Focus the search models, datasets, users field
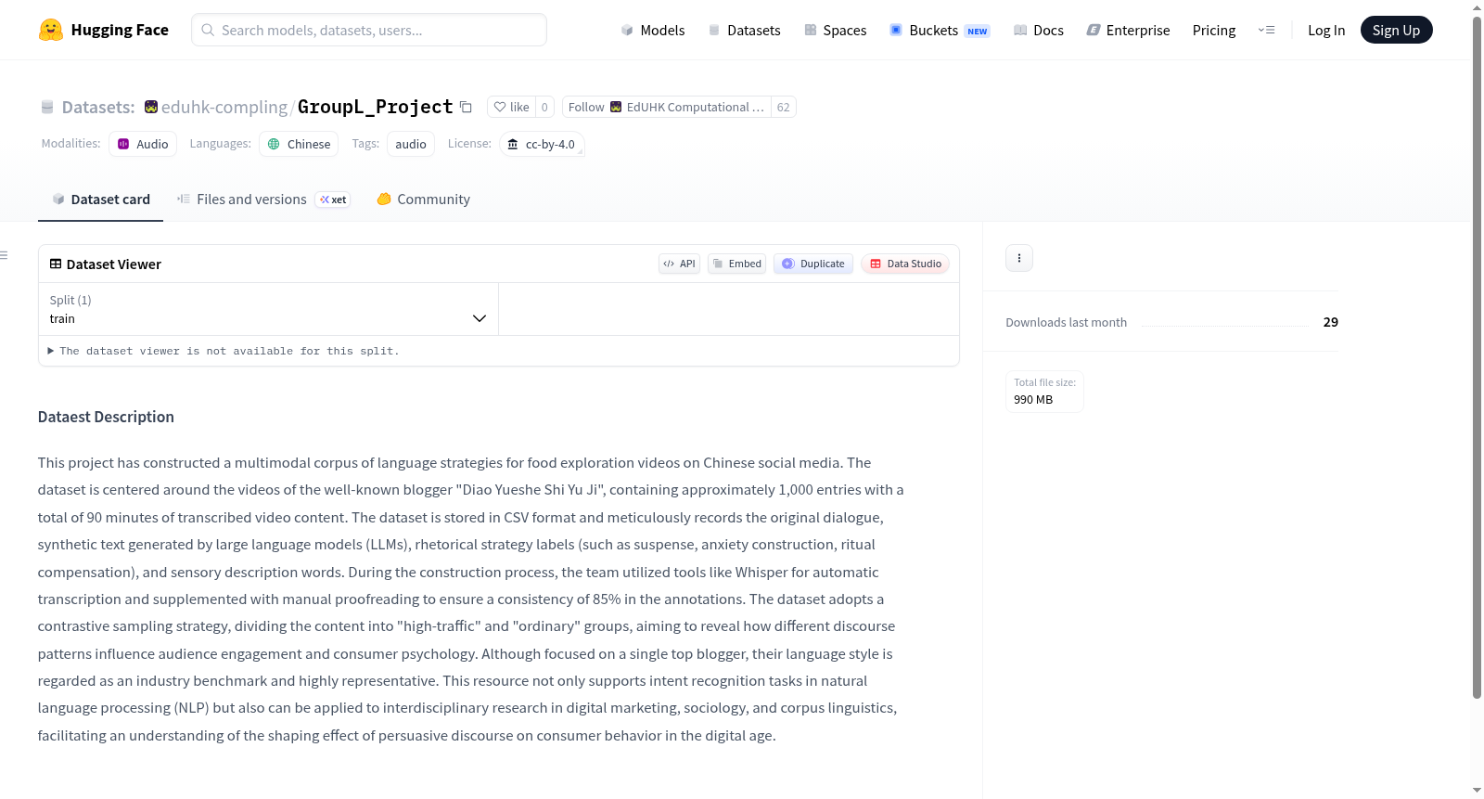1484x799 pixels. [369, 30]
